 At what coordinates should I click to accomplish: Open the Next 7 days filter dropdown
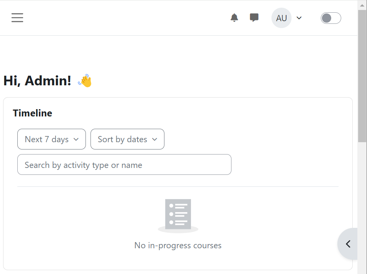click(x=51, y=139)
